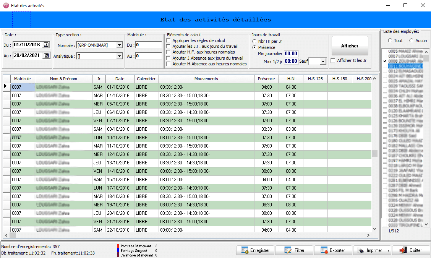The height and width of the screenshot is (258, 431).
Task: Open the Imprimer options arrow
Action: click(388, 251)
